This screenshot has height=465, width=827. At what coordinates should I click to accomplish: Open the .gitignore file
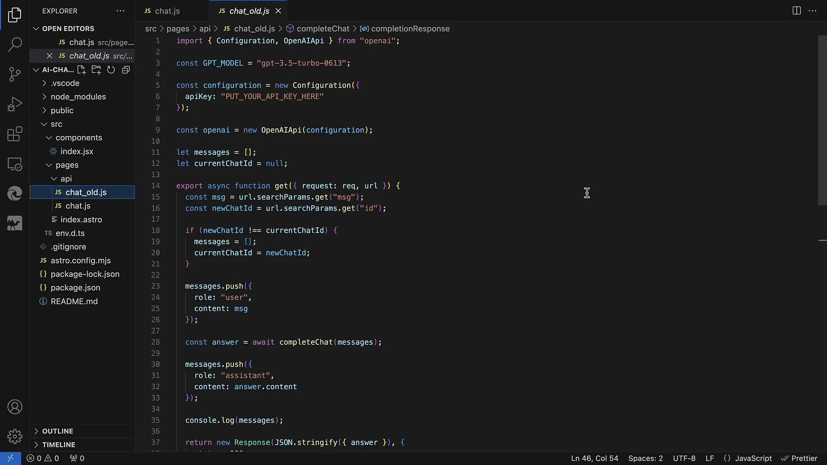click(x=82, y=247)
